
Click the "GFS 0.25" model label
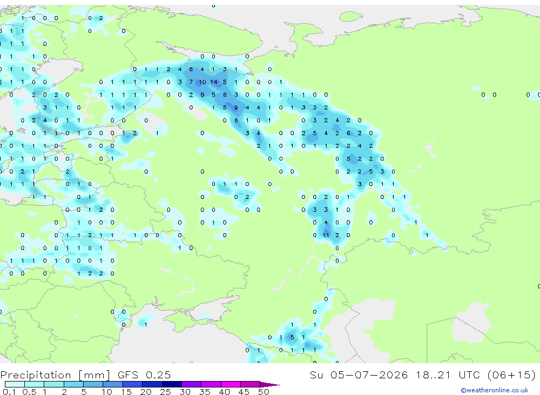pos(144,375)
